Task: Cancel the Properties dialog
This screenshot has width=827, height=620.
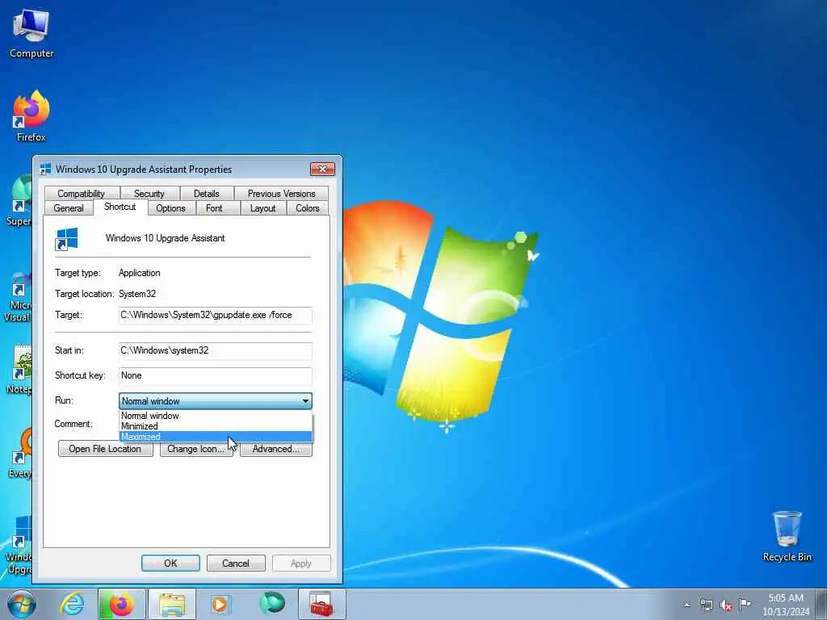Action: coord(236,563)
